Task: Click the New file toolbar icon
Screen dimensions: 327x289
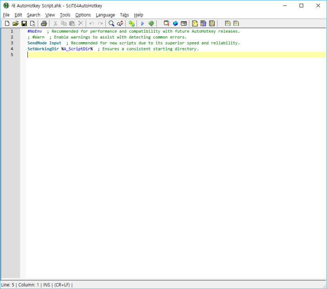Action: [x=7, y=24]
